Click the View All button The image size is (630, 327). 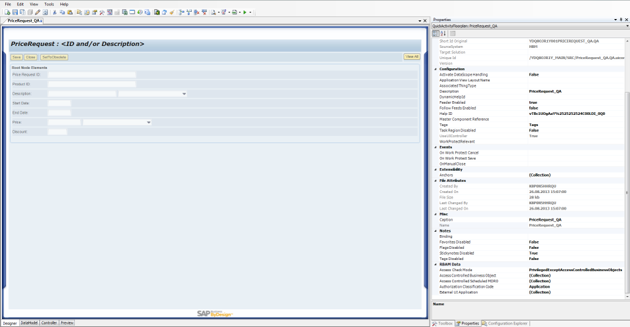[412, 56]
